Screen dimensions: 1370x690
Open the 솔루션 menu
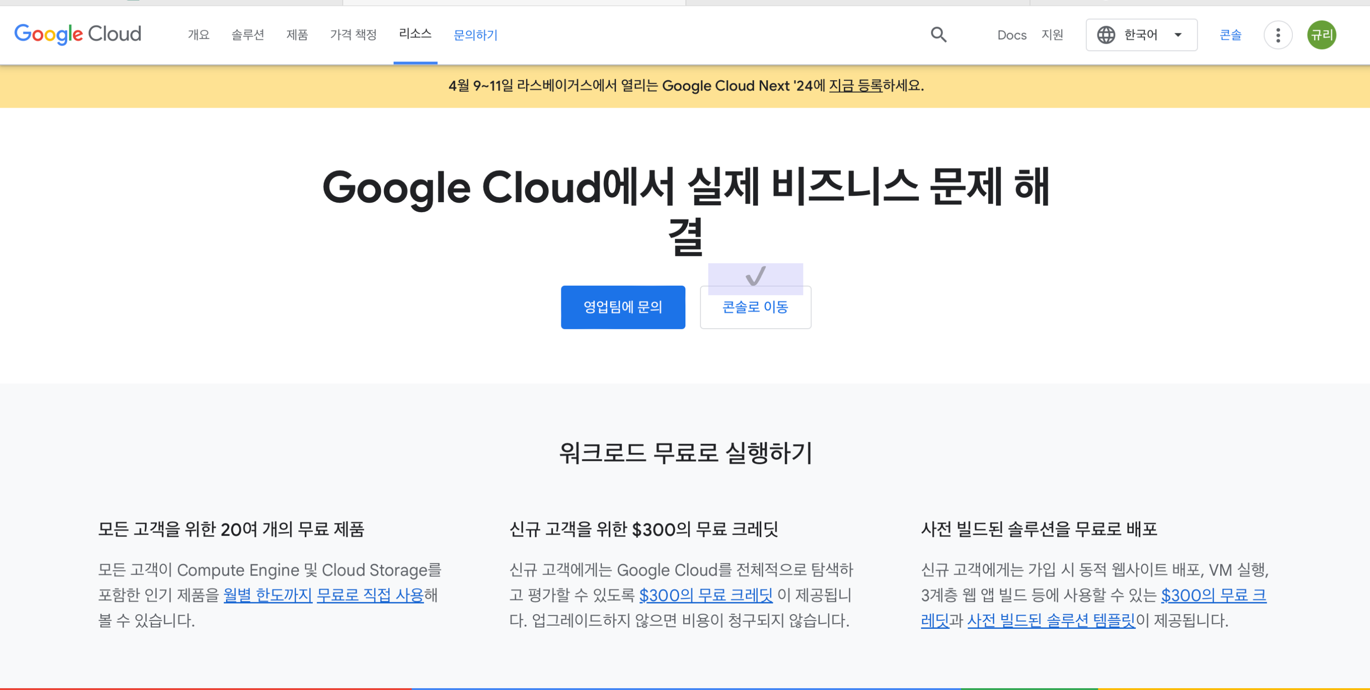(248, 35)
